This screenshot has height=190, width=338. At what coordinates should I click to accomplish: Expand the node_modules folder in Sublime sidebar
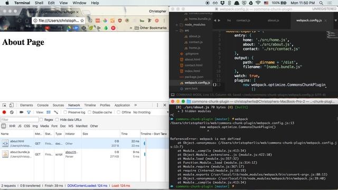(177, 25)
